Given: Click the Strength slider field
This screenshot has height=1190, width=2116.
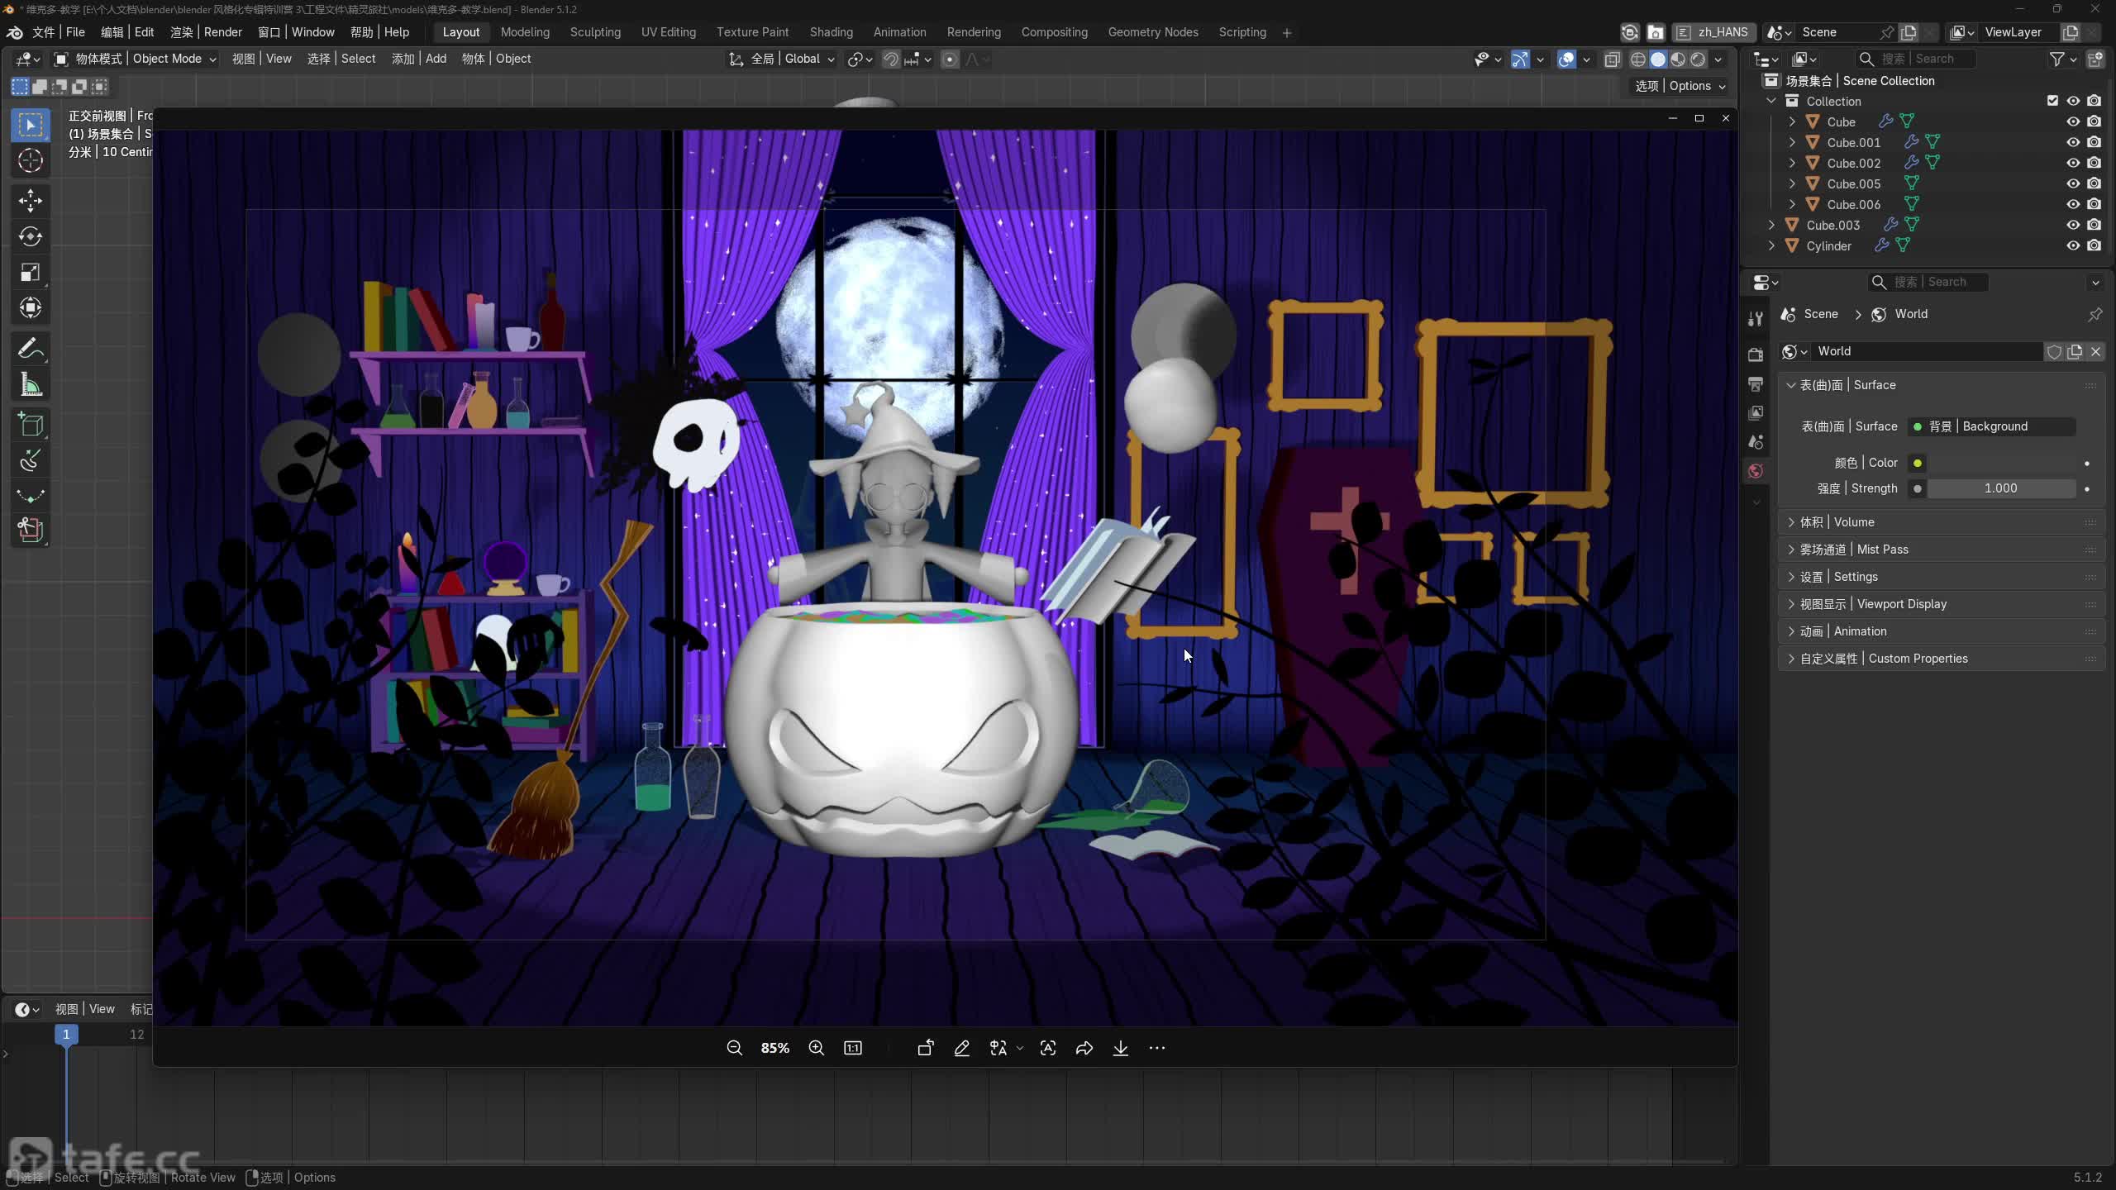Looking at the screenshot, I should coord(2000,488).
